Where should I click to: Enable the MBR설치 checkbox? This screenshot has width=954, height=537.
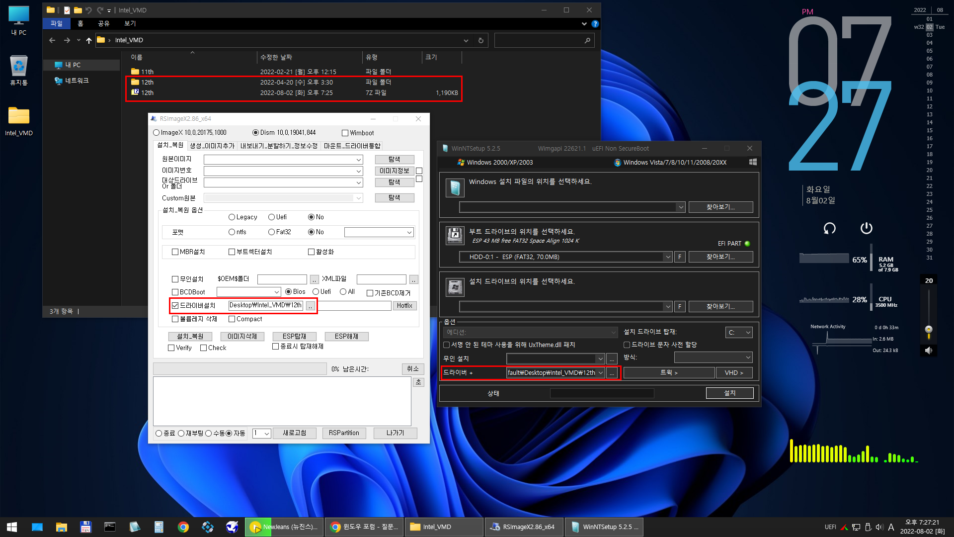pyautogui.click(x=175, y=252)
